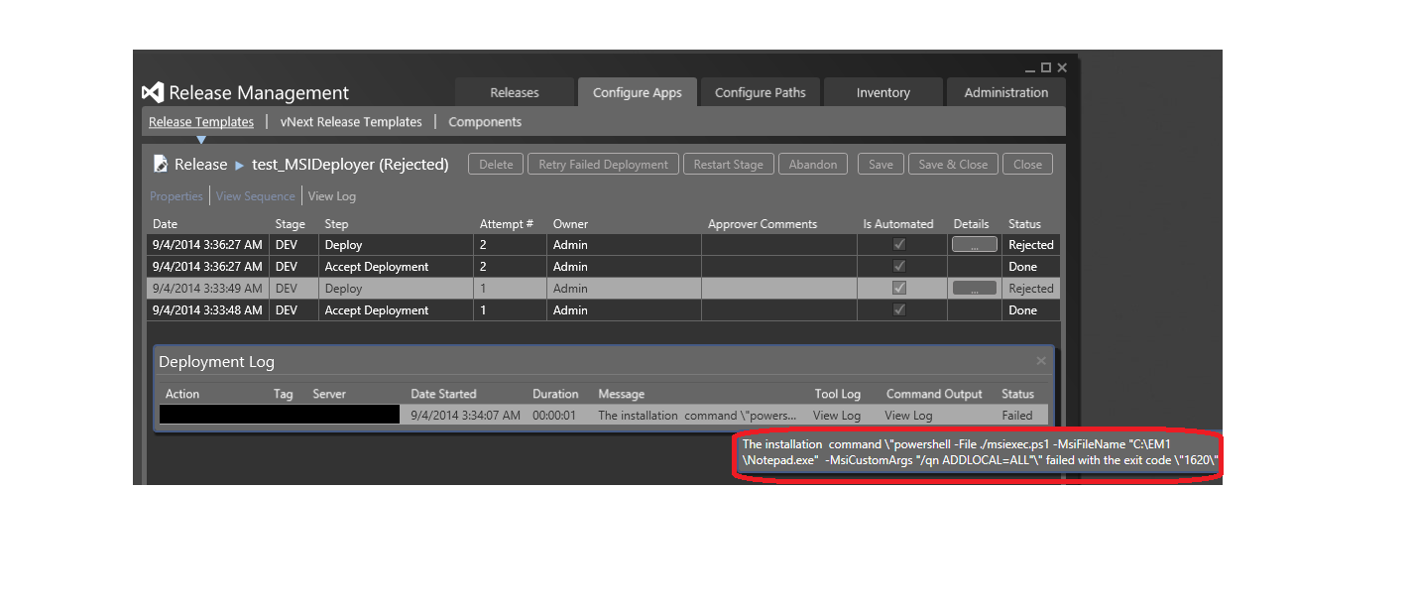Select the 9/4/2014 3:33:48 AM row date
The image size is (1411, 612).
coord(207,310)
